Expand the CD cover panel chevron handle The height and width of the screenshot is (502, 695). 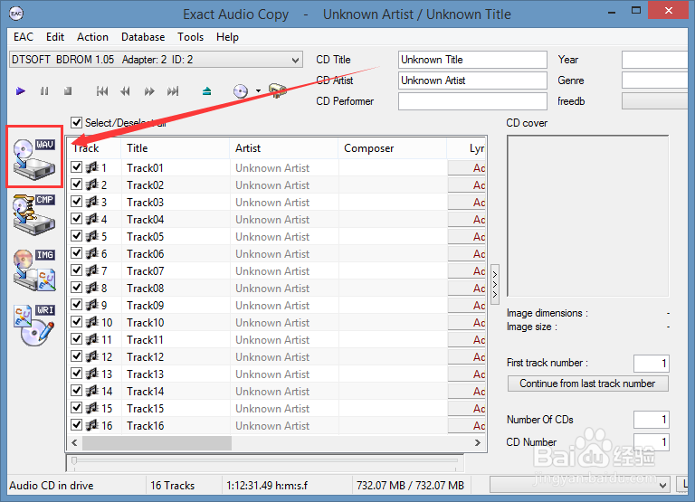coord(495,284)
